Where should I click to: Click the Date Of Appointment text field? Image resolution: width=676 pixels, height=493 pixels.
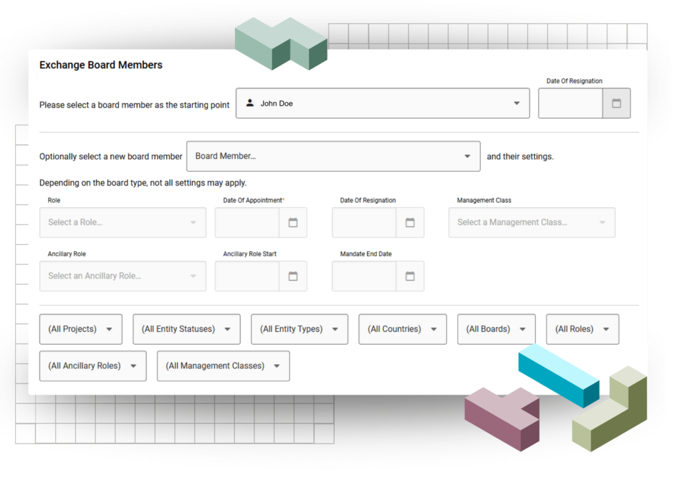[248, 223]
